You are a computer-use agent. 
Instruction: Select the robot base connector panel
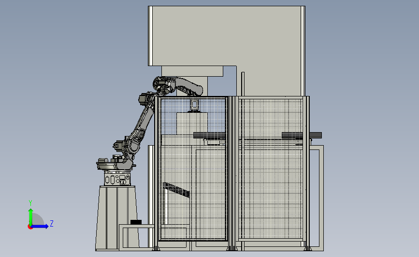click(117, 179)
